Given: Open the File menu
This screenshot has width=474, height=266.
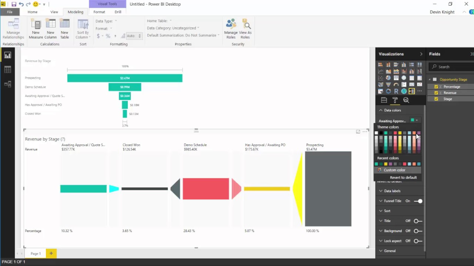Looking at the screenshot, I should pyautogui.click(x=10, y=12).
